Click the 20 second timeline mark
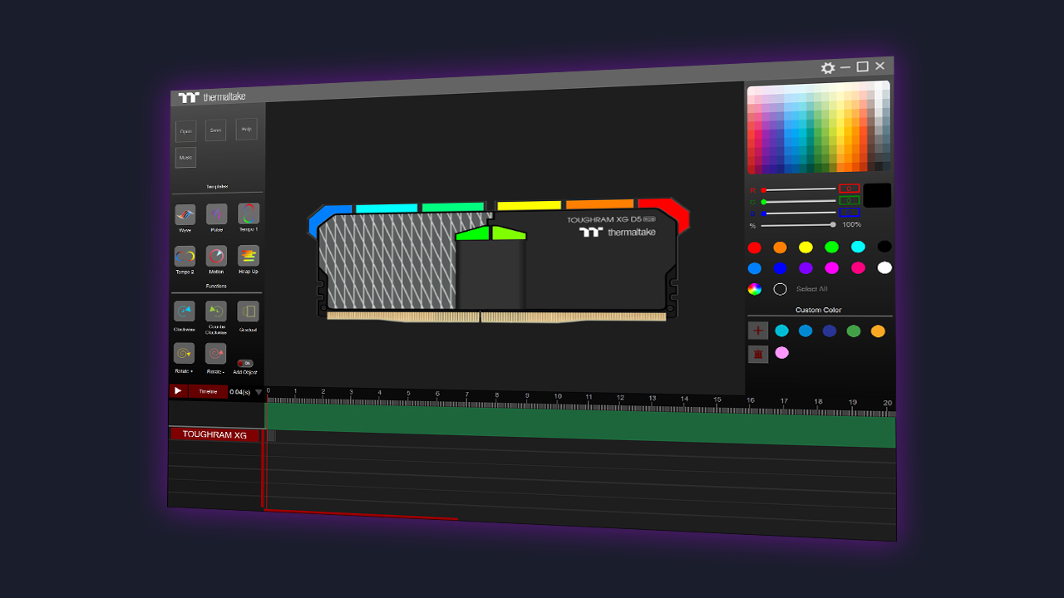 887,403
